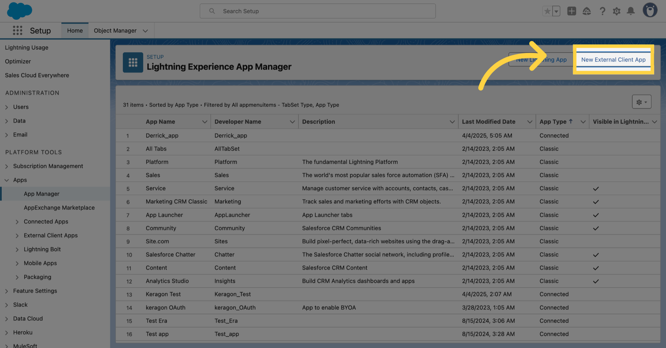Focus the Search Setup field
The image size is (666, 348).
coord(317,11)
